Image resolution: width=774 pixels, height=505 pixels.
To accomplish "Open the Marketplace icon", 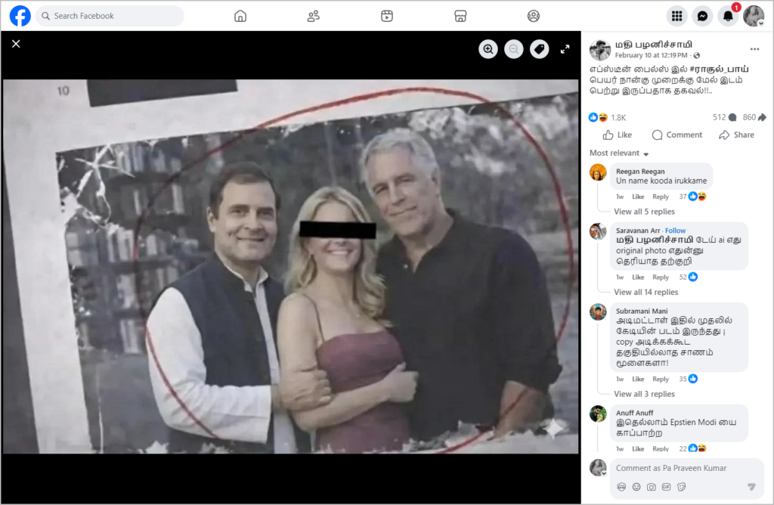I will (460, 16).
